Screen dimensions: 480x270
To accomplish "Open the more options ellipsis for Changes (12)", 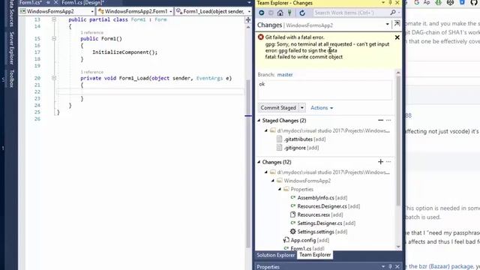I will [388, 162].
